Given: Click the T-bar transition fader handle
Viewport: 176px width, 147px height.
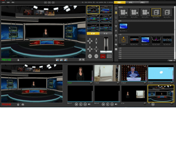Looking at the screenshot, I should pyautogui.click(x=106, y=52).
